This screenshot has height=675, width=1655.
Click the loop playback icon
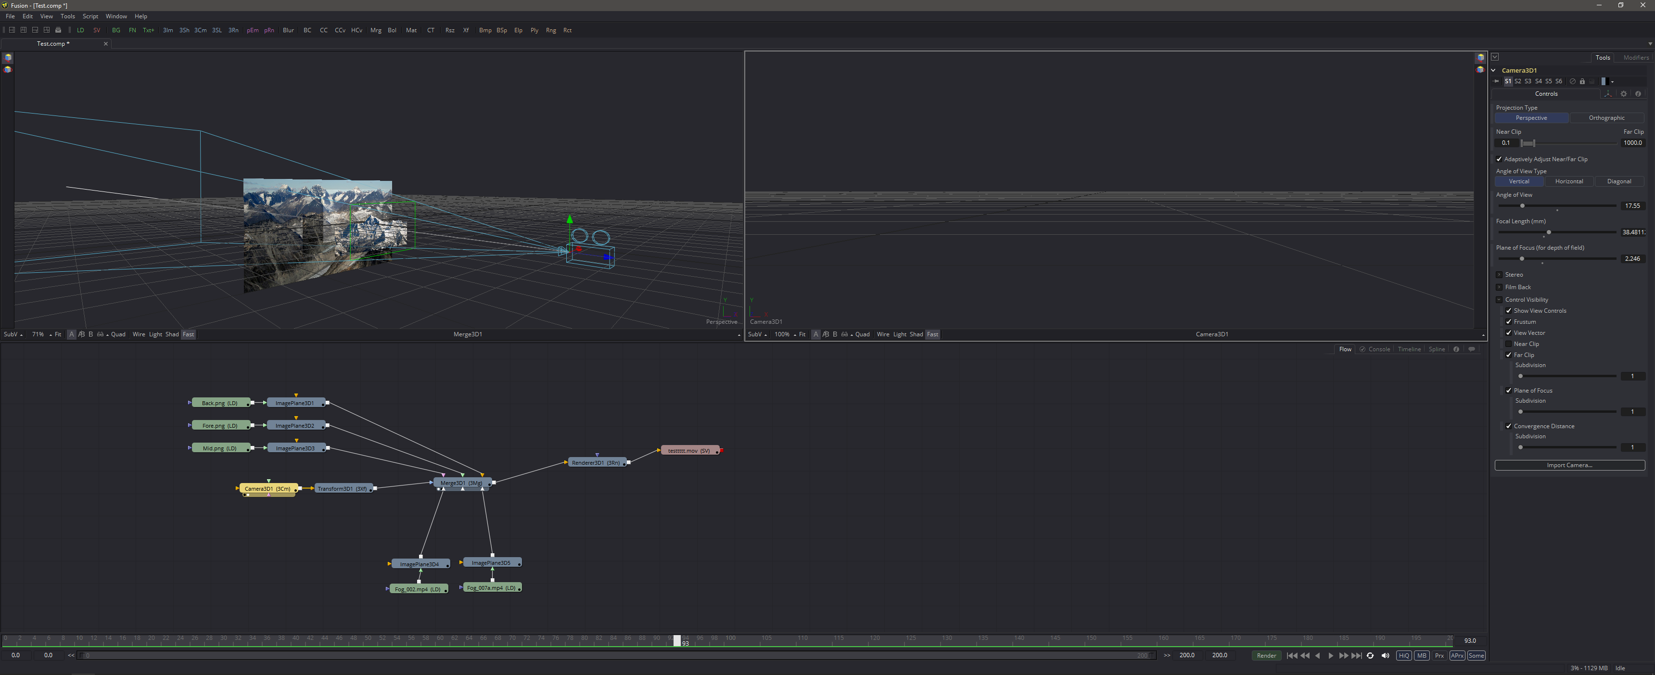coord(1370,656)
